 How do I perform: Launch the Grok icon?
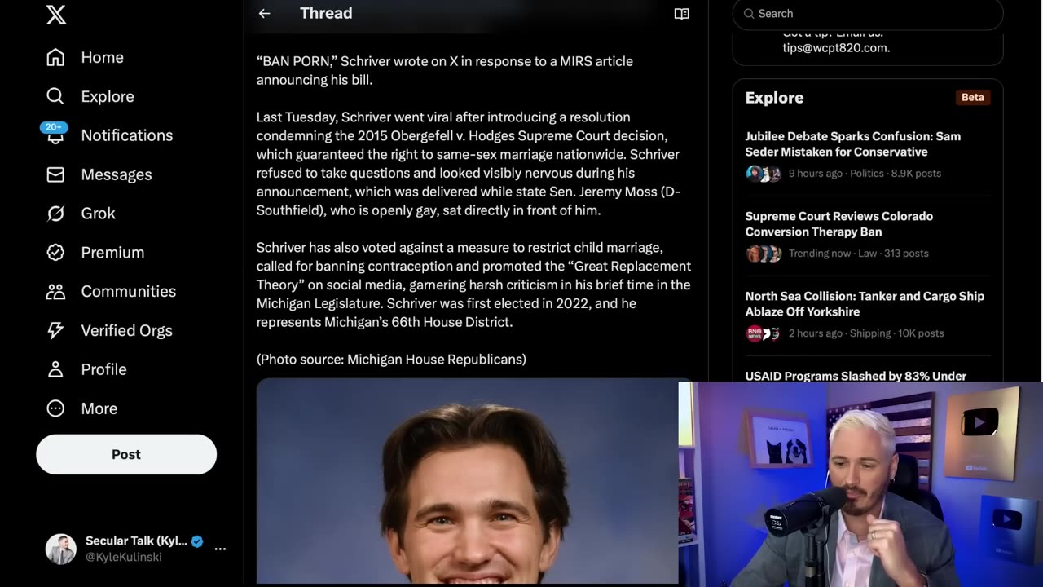[x=55, y=214]
